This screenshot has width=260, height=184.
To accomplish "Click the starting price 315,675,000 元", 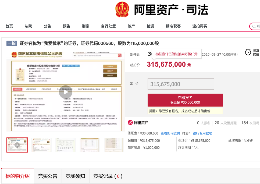I will pyautogui.click(x=169, y=64).
